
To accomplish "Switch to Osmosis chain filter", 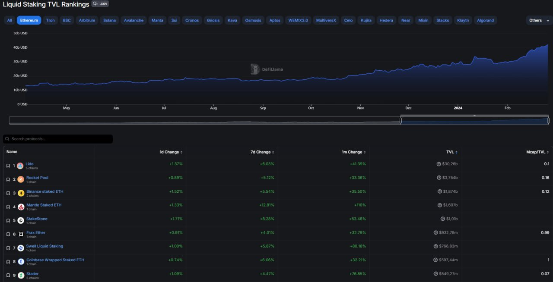I will [253, 20].
